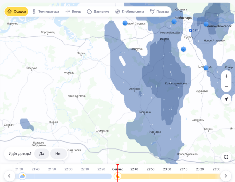Zoom in with the plus button
The height and width of the screenshot is (182, 235).
coord(226,76)
